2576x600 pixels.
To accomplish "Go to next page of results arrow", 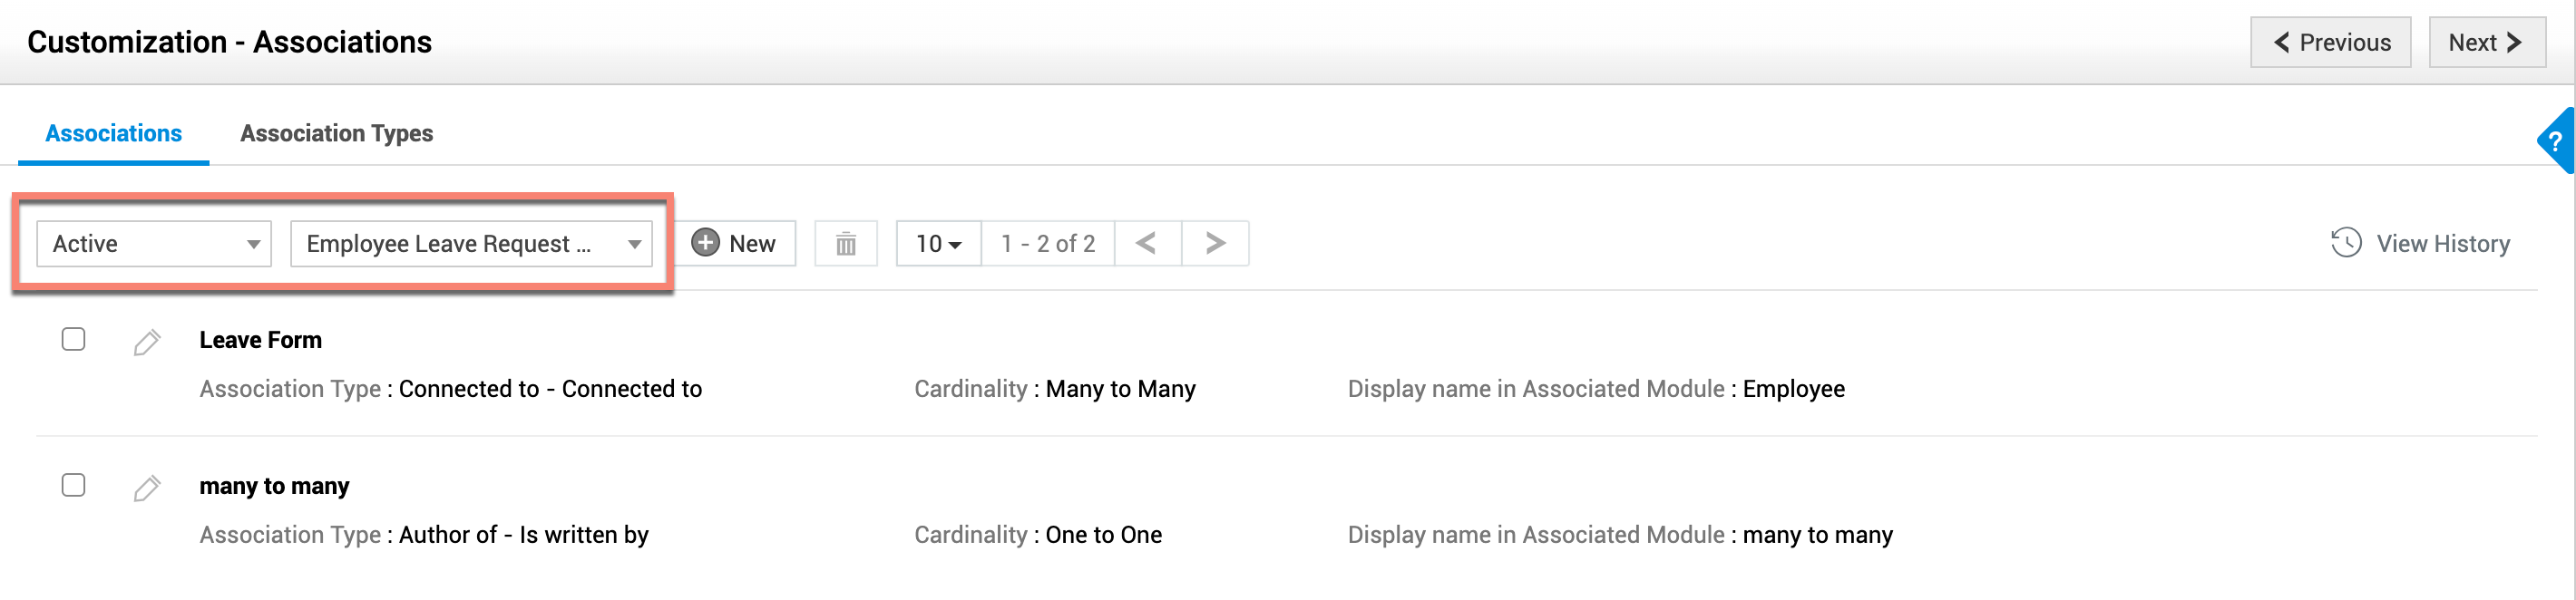I will point(1215,243).
